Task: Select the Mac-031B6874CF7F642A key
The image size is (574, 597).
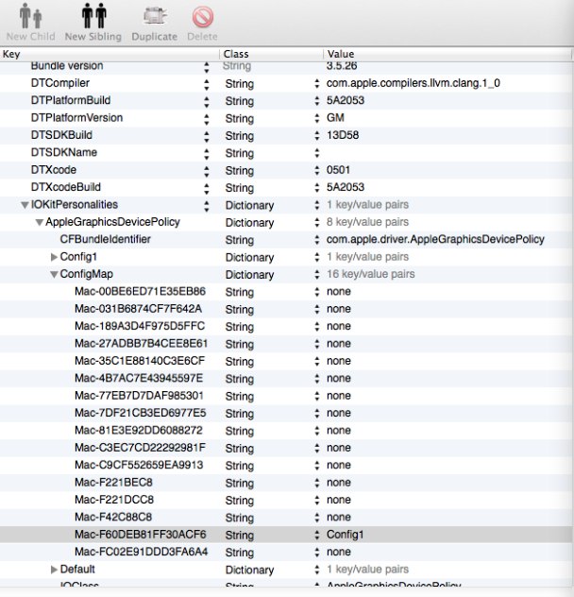Action: pyautogui.click(x=138, y=309)
